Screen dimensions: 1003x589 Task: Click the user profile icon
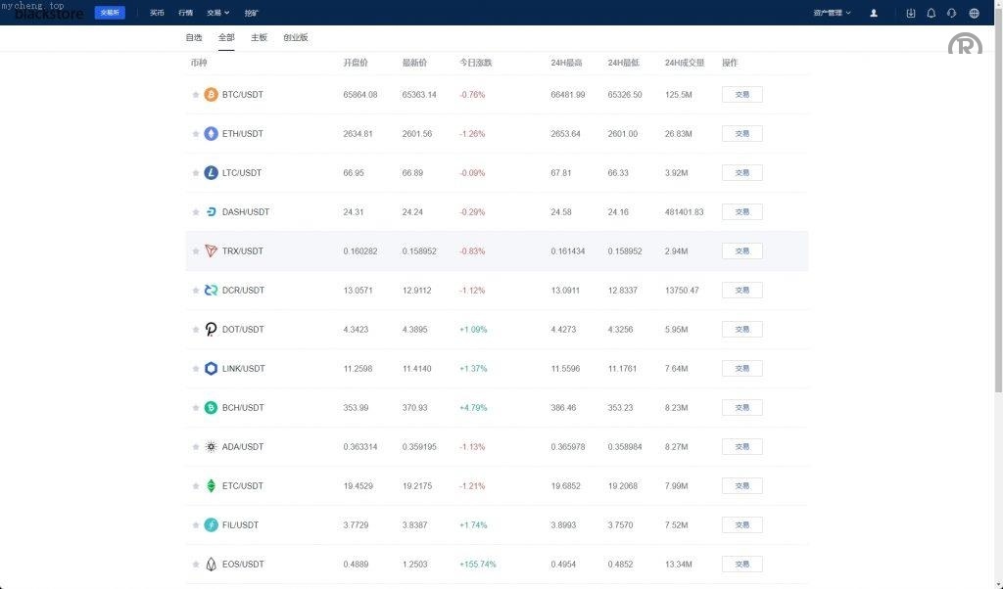pos(874,13)
